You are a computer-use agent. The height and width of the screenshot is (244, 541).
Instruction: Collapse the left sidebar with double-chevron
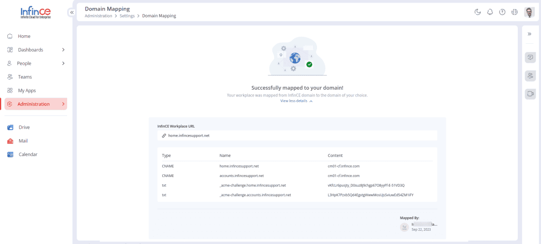72,13
